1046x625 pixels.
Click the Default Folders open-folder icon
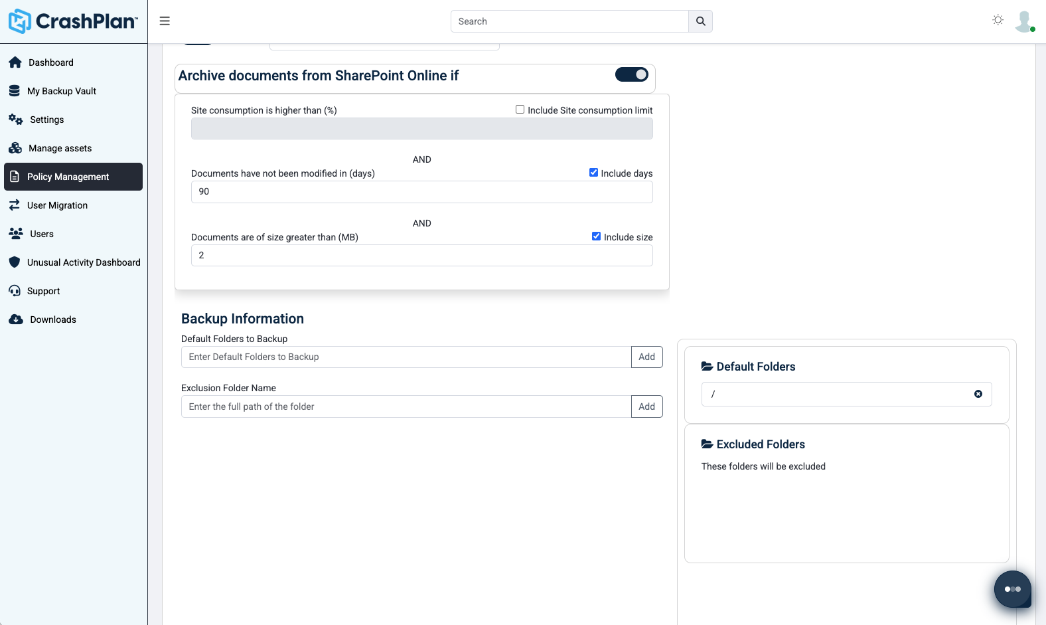708,367
